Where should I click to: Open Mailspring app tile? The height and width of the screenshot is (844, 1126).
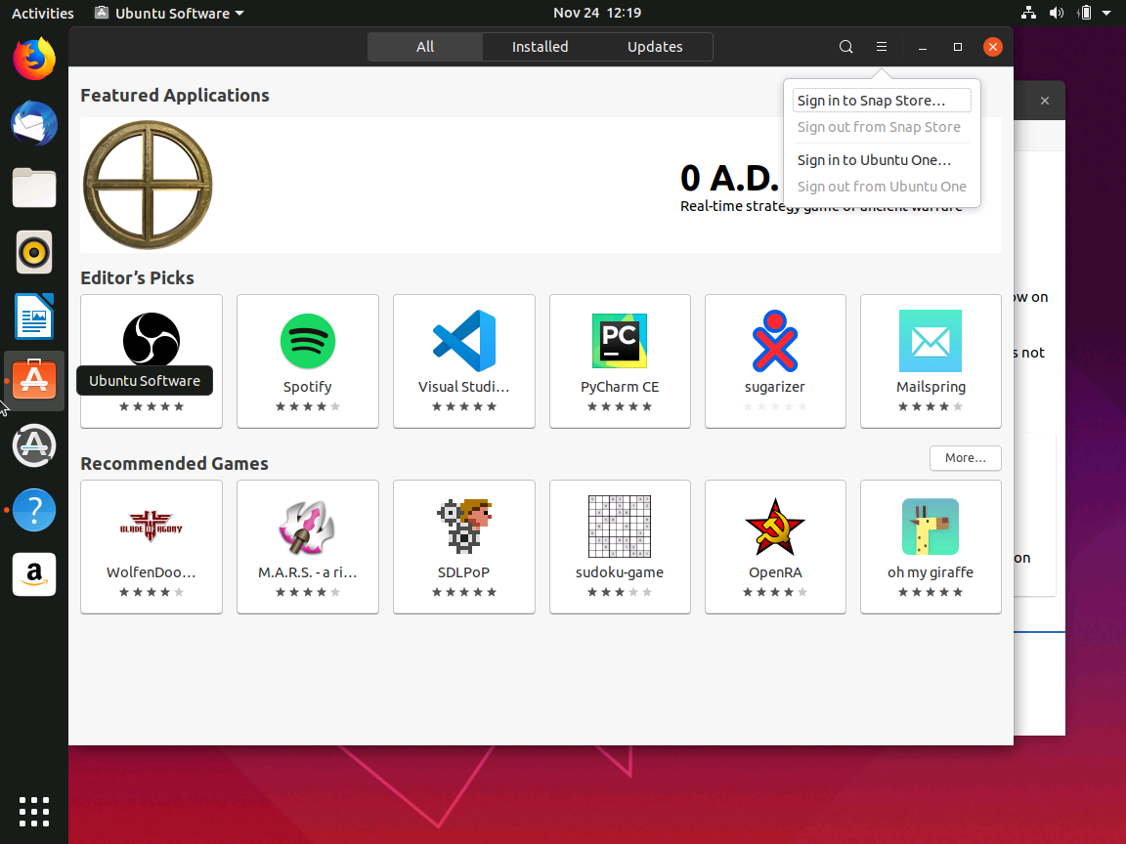[x=931, y=361]
